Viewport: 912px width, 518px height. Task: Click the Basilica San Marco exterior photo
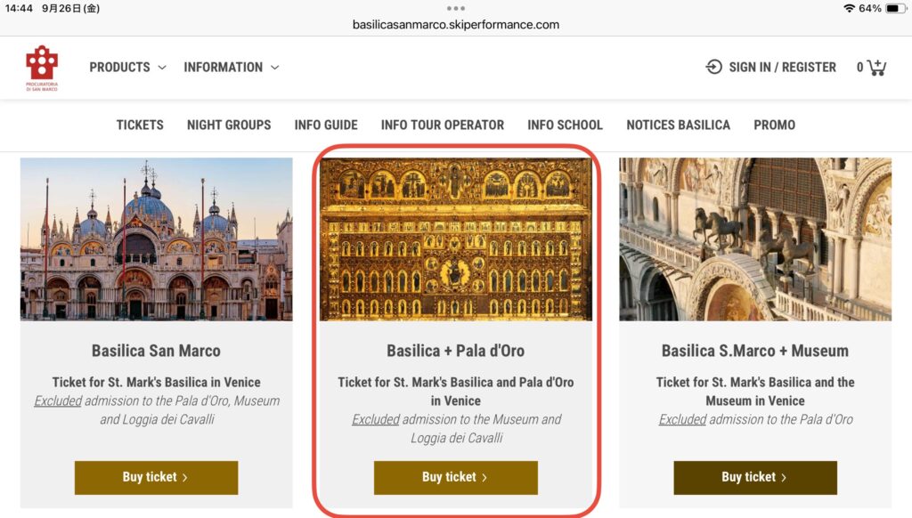point(156,239)
